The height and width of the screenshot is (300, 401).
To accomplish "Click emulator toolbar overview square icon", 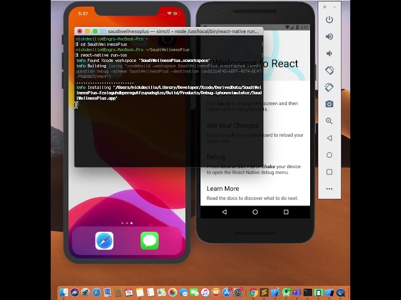I will point(330,172).
